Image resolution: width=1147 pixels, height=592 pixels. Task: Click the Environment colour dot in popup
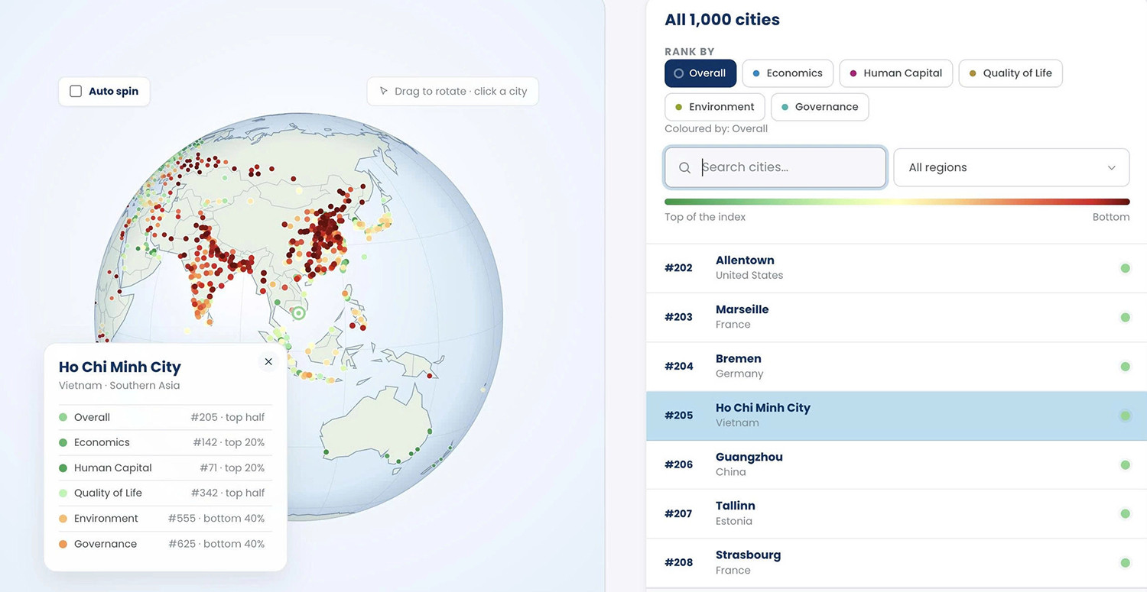[63, 519]
